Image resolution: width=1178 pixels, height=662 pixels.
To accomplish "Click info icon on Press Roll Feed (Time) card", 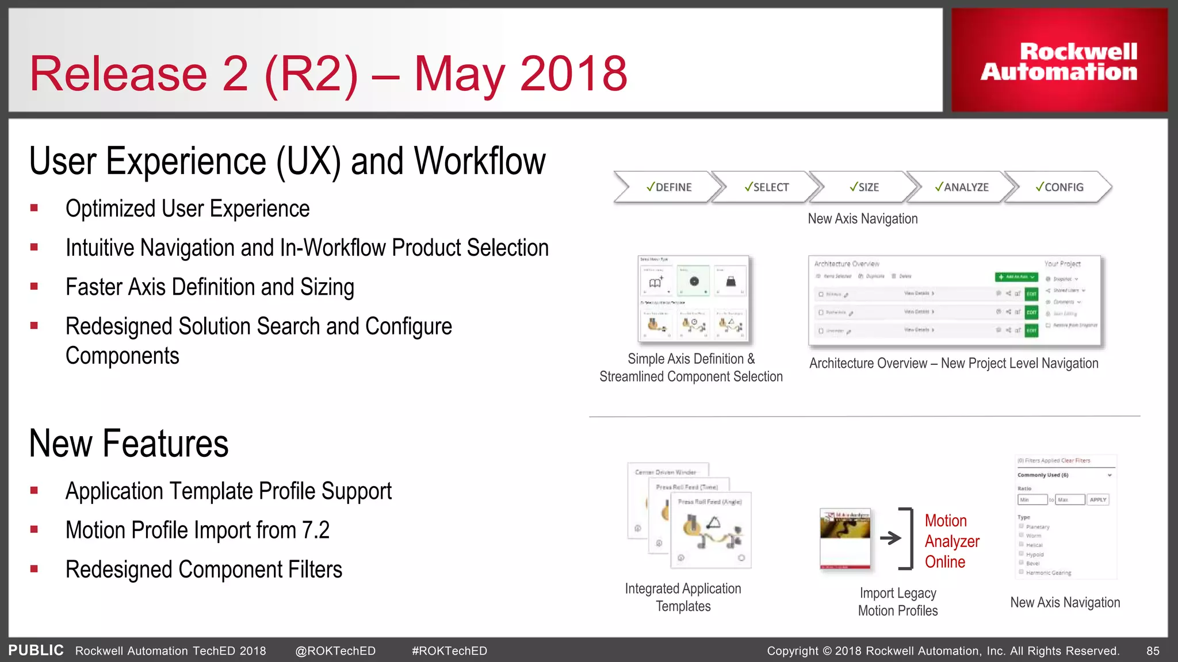I will click(659, 543).
